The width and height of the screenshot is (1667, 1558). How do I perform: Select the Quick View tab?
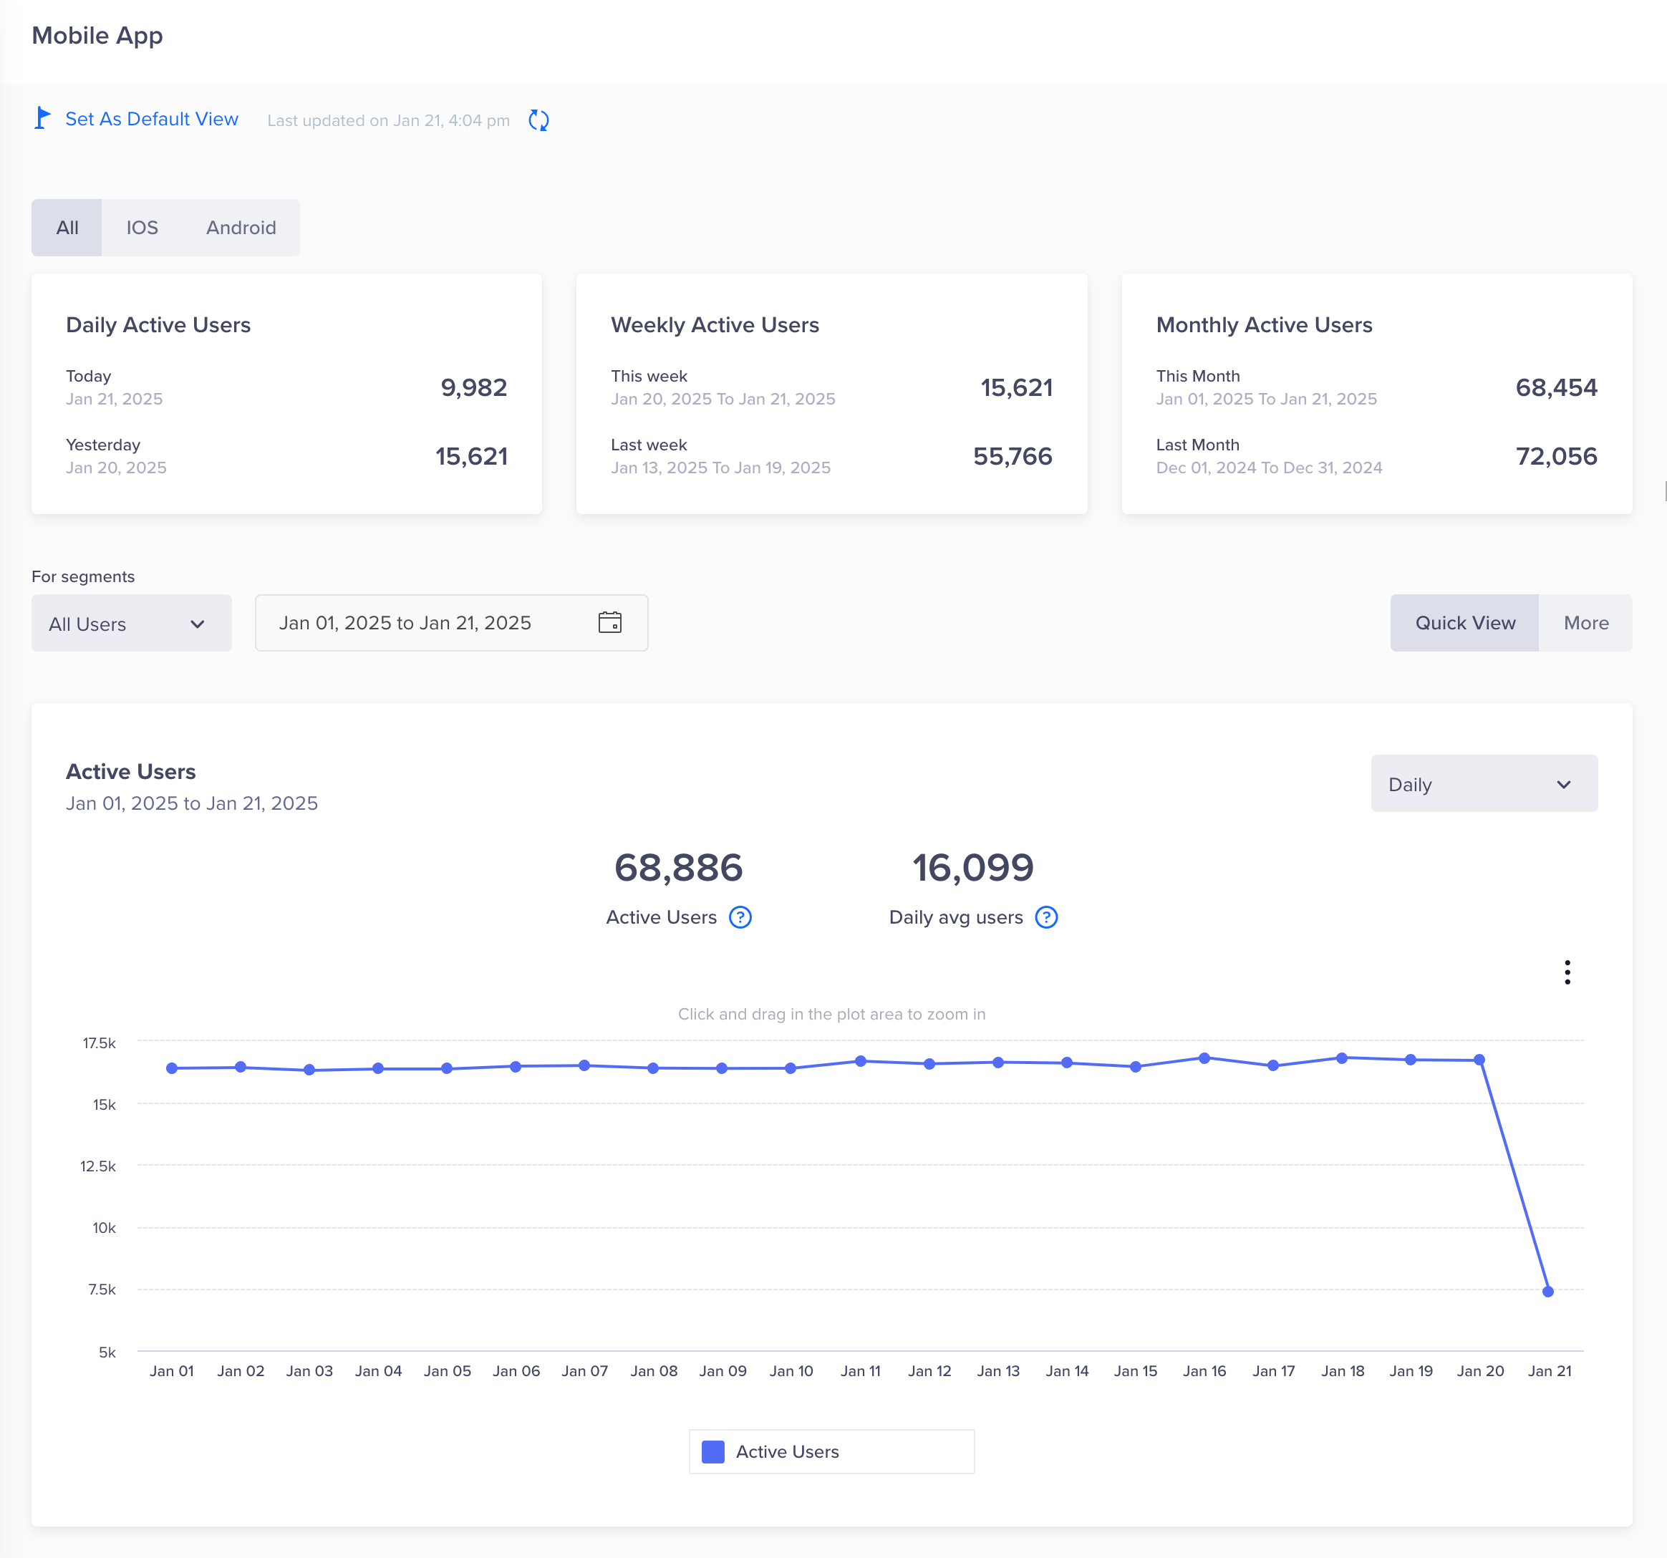pyautogui.click(x=1464, y=623)
